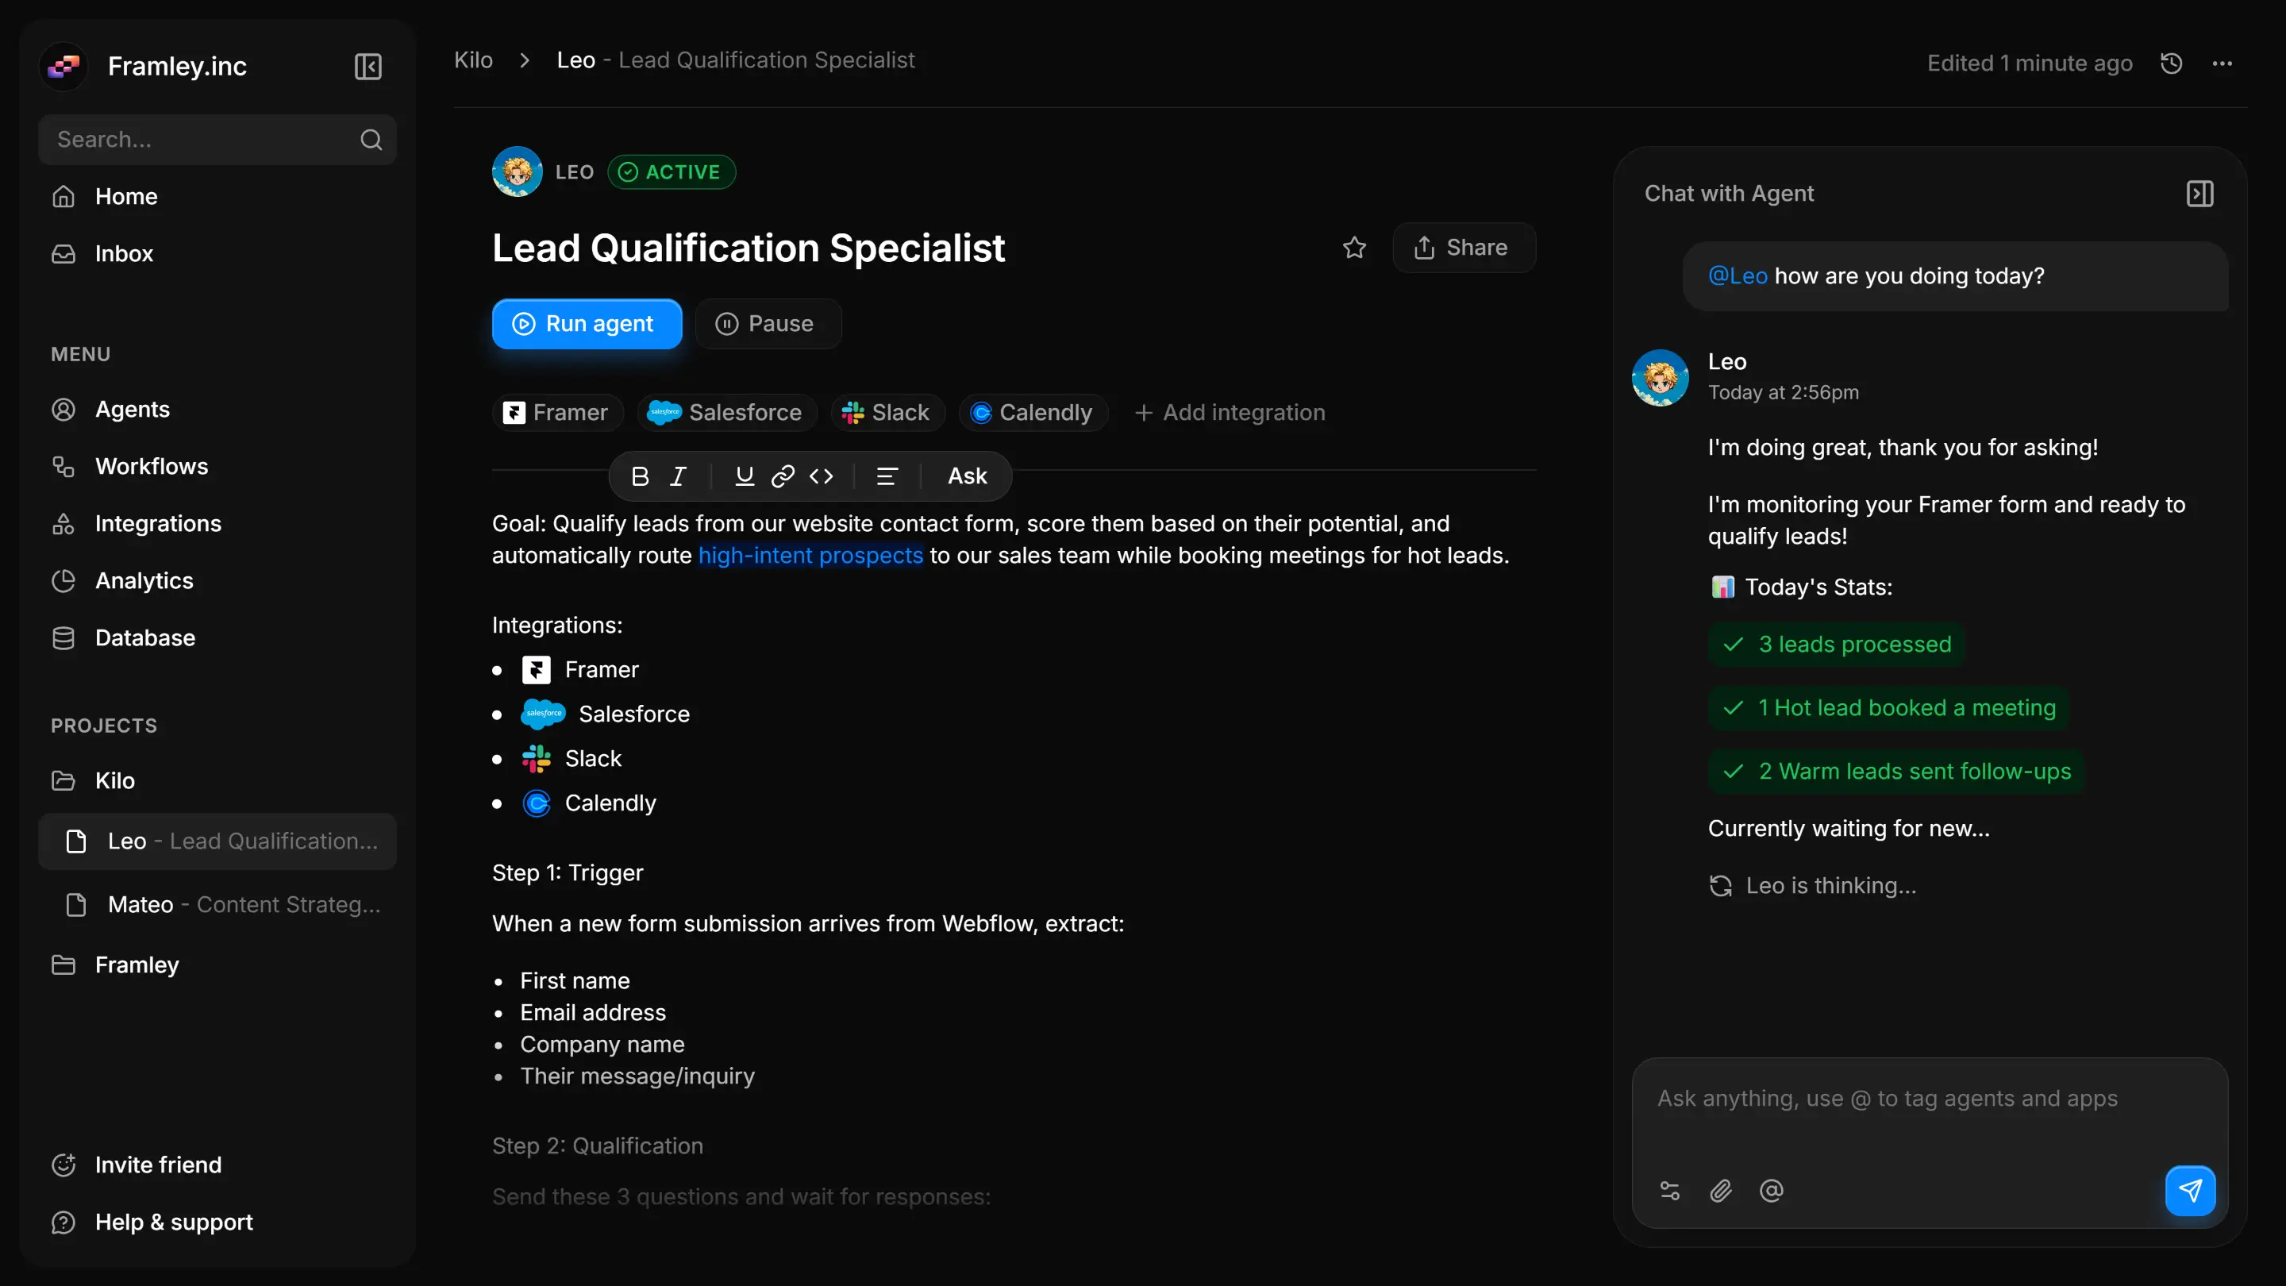2286x1286 pixels.
Task: Run the agent
Action: coord(586,323)
